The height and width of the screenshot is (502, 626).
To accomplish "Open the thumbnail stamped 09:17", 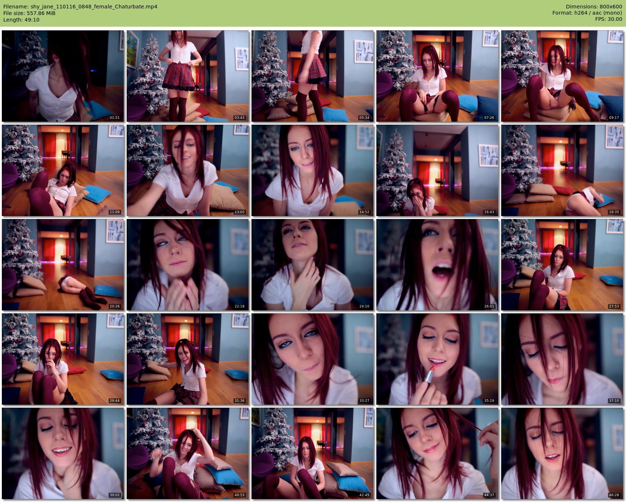I will pos(562,76).
